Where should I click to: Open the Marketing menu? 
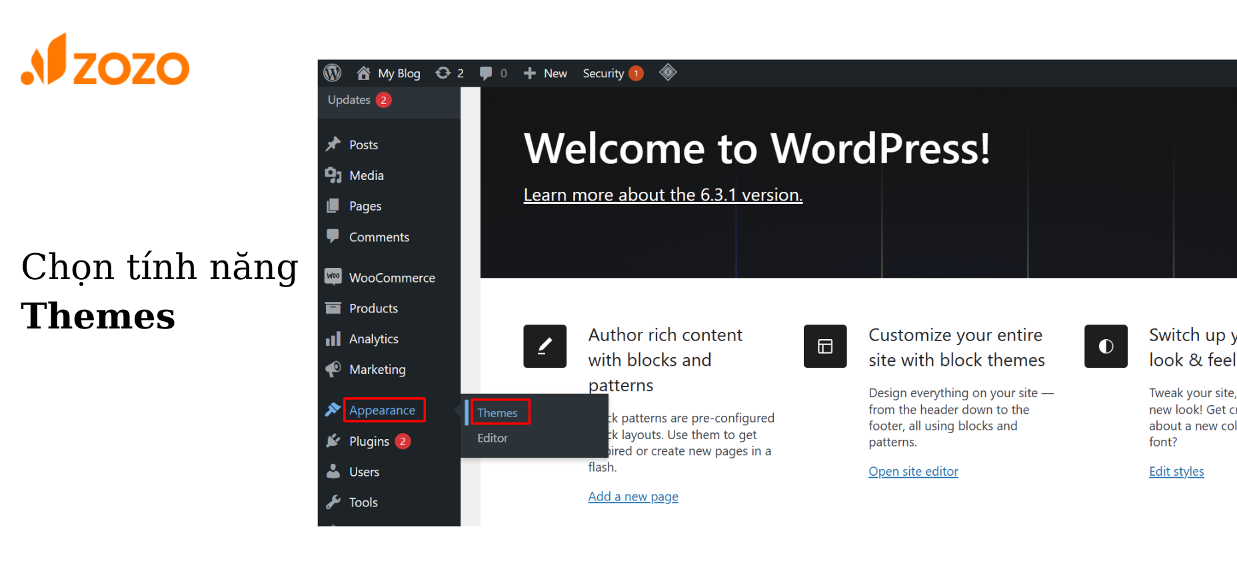click(377, 370)
